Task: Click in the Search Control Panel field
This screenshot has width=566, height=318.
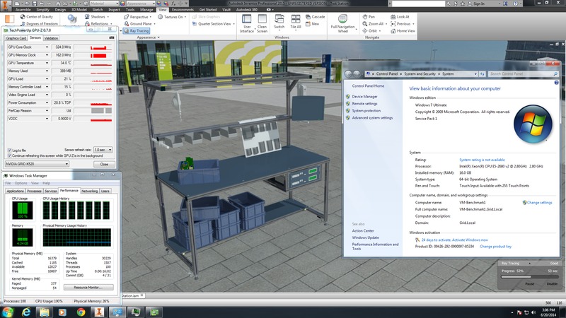Action: point(520,73)
